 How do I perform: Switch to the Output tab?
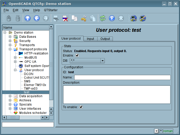(105, 39)
